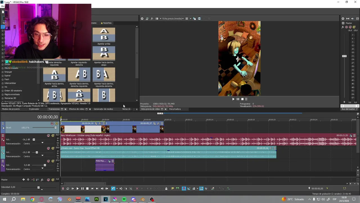
Task: Click the record microphone button in timeline toolbar
Action: point(63,189)
